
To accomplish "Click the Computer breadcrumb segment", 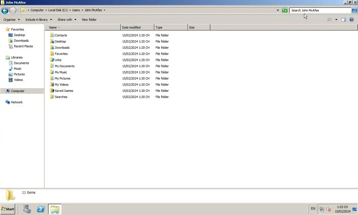I will point(37,10).
